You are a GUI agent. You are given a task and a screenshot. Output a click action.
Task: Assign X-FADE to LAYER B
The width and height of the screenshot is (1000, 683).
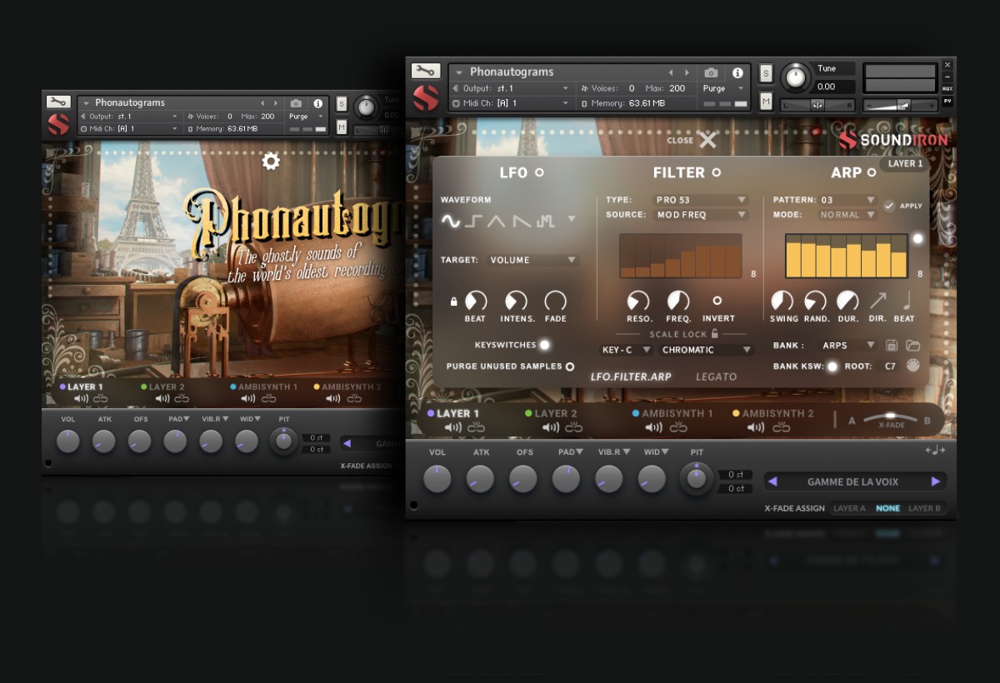click(x=924, y=508)
